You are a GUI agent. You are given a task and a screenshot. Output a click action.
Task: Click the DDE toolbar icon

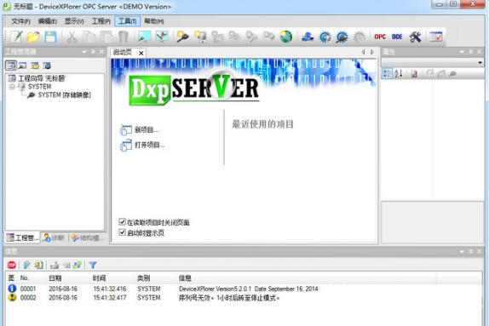click(397, 37)
